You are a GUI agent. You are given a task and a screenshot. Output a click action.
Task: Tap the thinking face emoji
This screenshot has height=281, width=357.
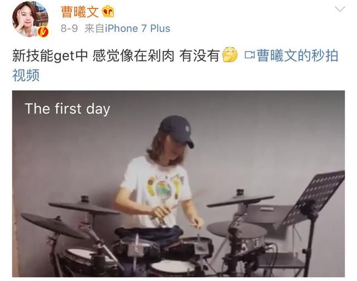click(230, 55)
